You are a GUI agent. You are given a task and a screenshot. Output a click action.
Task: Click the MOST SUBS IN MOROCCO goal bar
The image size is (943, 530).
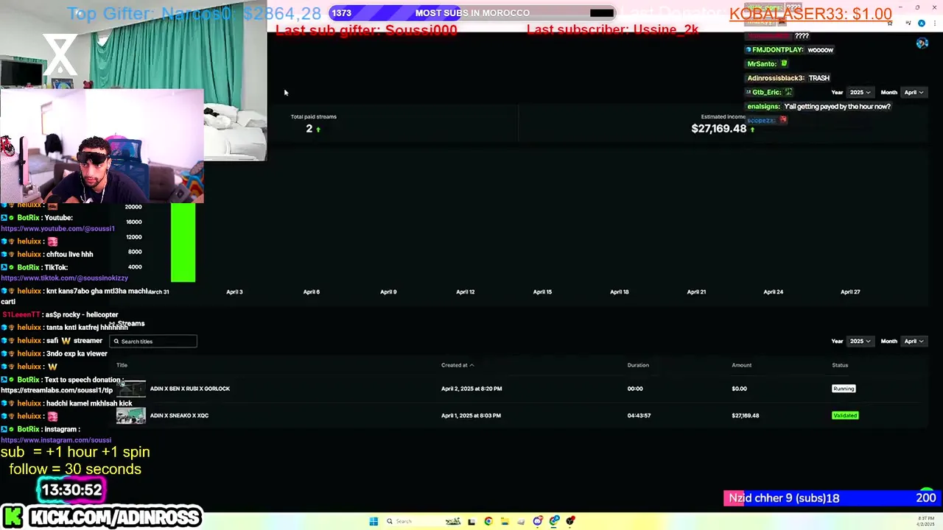coord(472,13)
